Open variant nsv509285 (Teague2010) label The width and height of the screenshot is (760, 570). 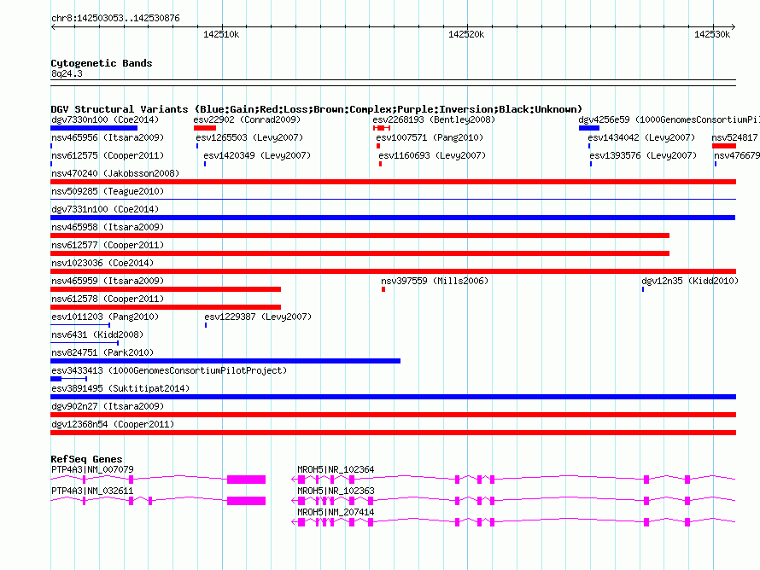(108, 191)
